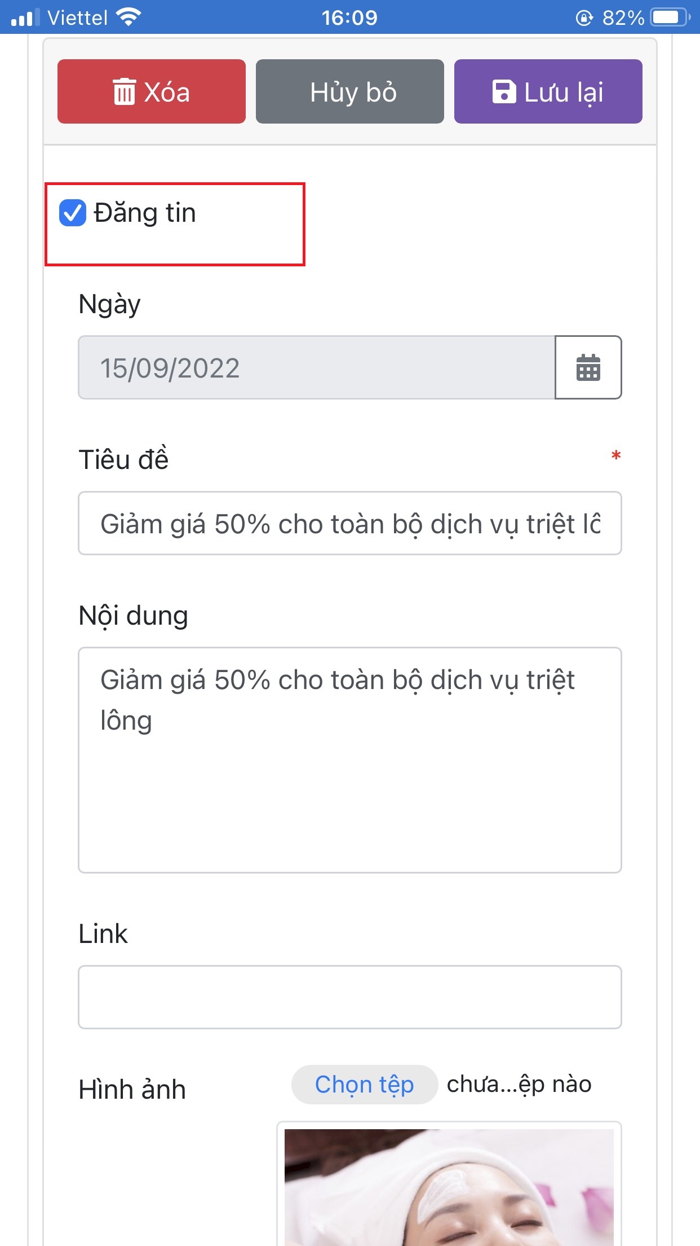700x1246 pixels.
Task: Click the chưa...ệp nào file status text
Action: coord(519,1085)
